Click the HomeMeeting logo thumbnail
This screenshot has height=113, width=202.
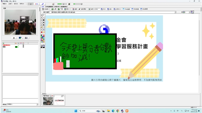pyautogui.click(x=59, y=101)
